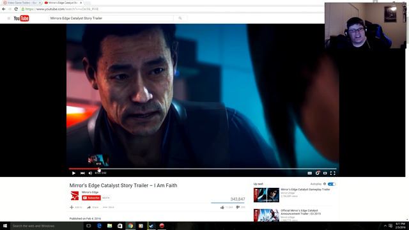Click the Chrome taskbar icon
Viewport: 409px width, 230px height.
coord(130,226)
